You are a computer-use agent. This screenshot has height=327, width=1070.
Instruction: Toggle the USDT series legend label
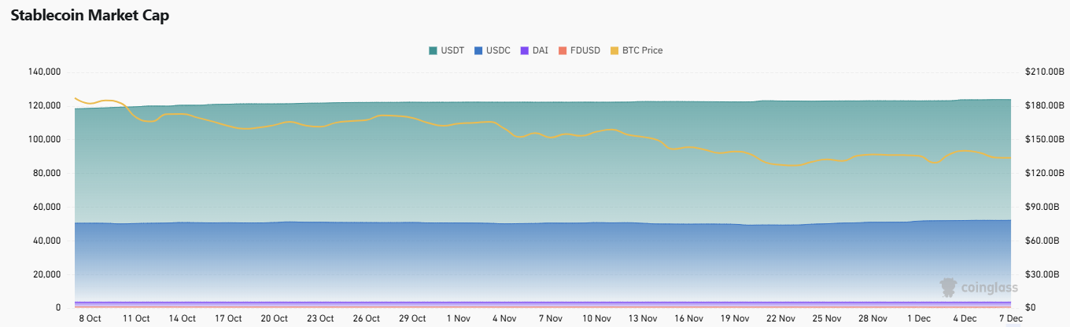point(452,50)
